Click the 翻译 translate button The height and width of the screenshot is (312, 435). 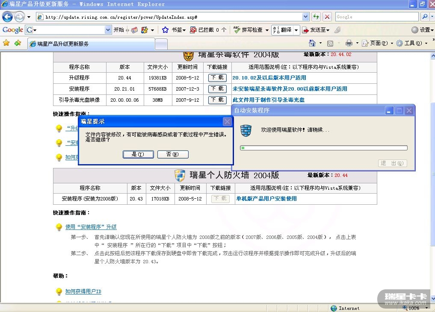tap(282, 29)
